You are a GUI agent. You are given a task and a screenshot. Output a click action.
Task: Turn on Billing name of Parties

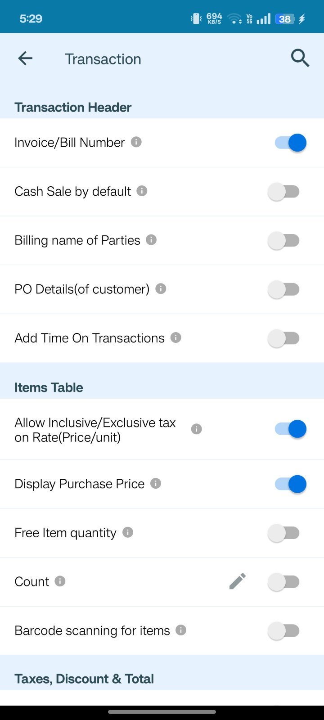coord(283,240)
